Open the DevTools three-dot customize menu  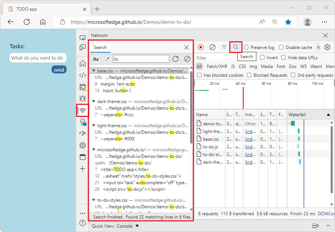[x=82, y=213]
